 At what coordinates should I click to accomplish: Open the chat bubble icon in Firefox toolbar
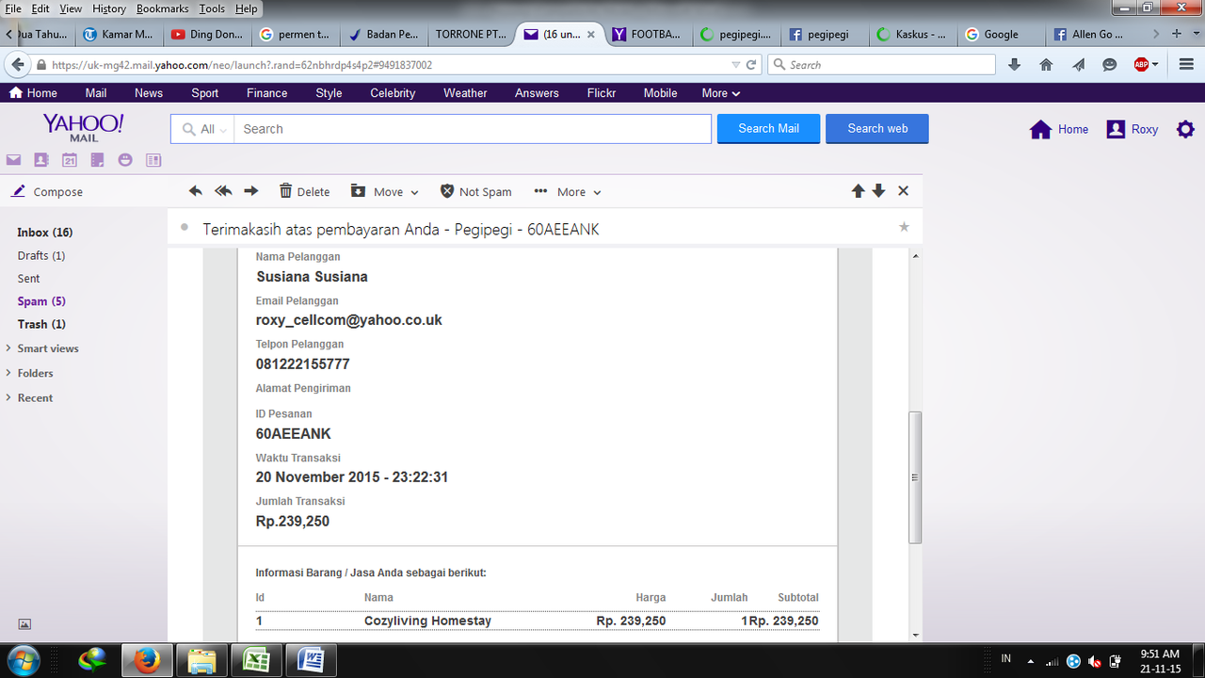coord(1110,65)
